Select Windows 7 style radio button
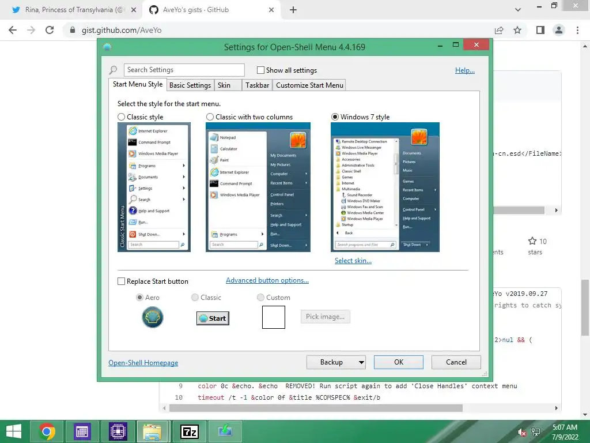Viewport: 590px width, 443px height. (335, 117)
